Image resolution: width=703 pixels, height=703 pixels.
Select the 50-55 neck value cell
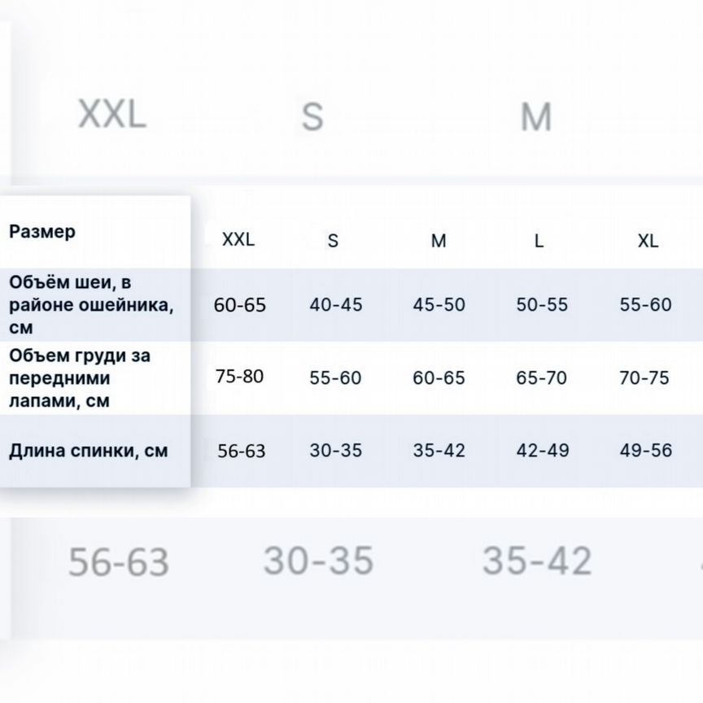(542, 305)
